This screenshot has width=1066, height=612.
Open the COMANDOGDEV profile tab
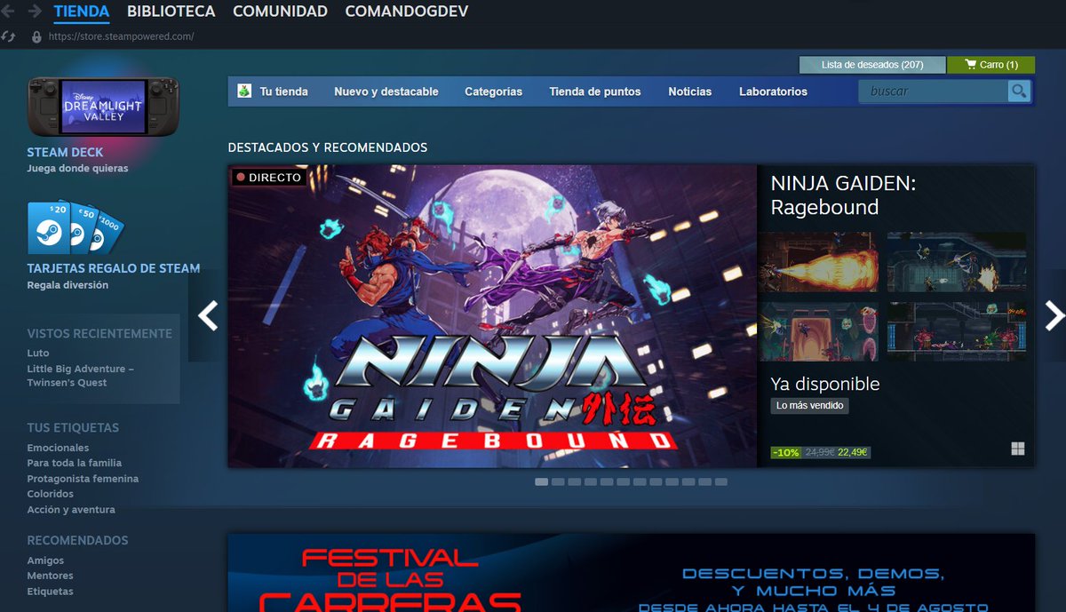tap(407, 12)
